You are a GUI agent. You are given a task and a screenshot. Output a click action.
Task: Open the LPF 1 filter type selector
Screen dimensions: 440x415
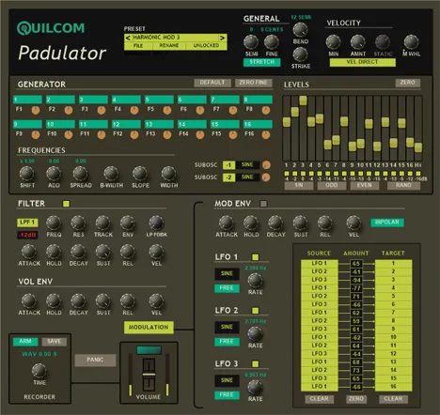pos(27,223)
